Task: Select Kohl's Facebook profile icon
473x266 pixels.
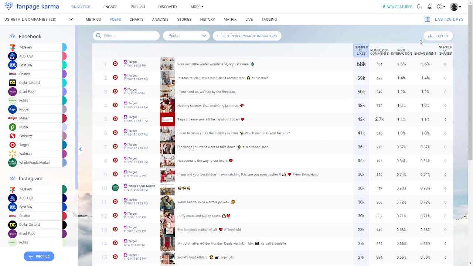Action: [x=13, y=100]
